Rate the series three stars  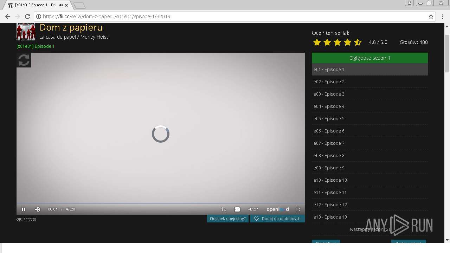tap(337, 43)
